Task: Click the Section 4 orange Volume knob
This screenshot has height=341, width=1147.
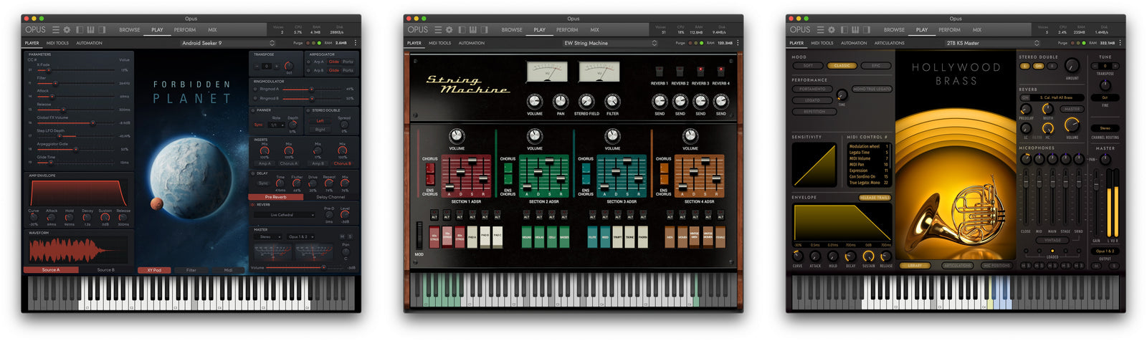Action: 690,136
